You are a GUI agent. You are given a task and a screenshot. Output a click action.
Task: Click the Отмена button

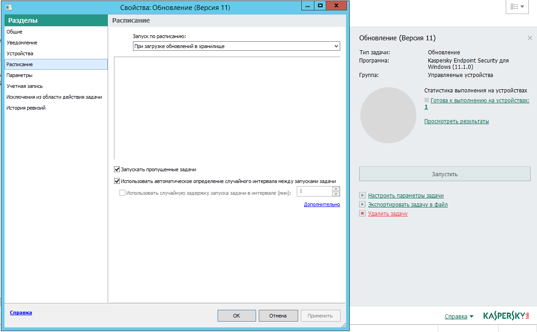click(278, 316)
